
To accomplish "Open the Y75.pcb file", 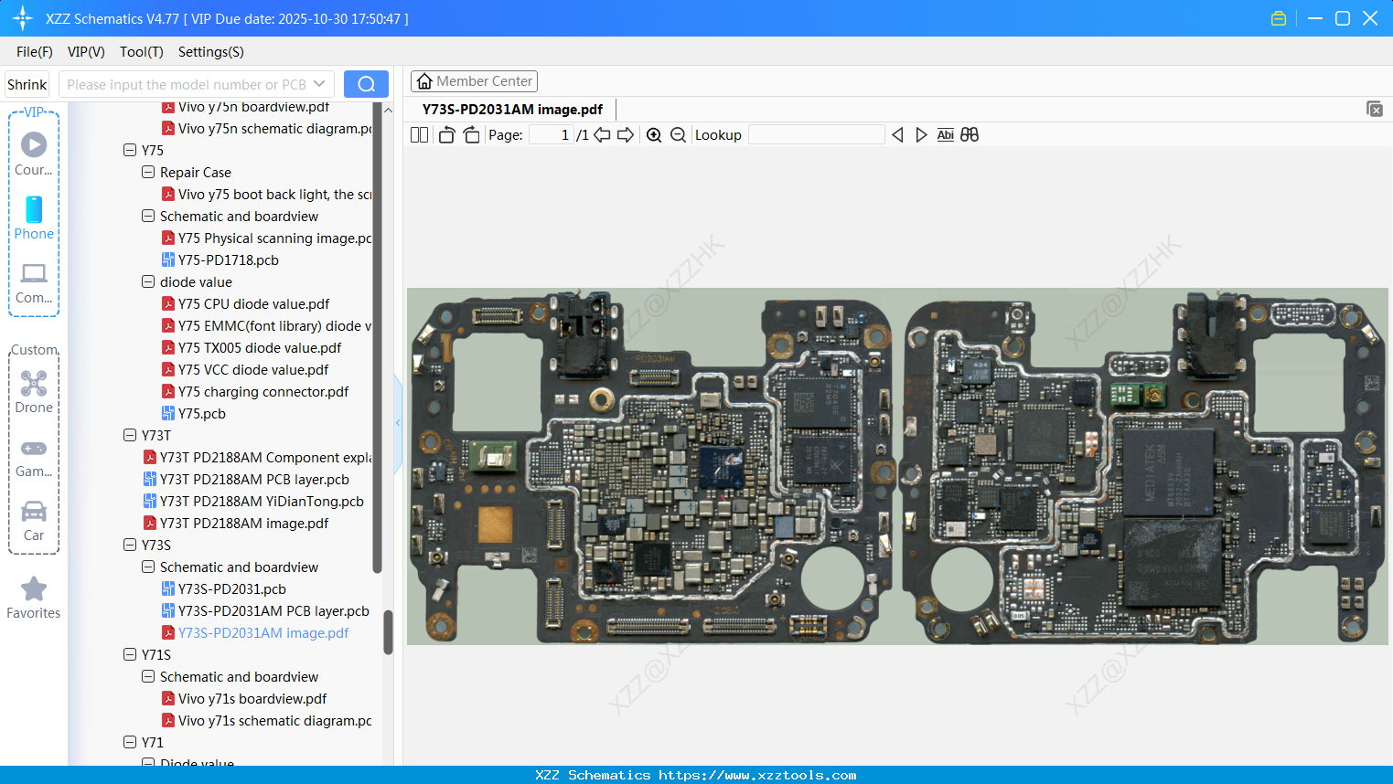I will (x=202, y=413).
